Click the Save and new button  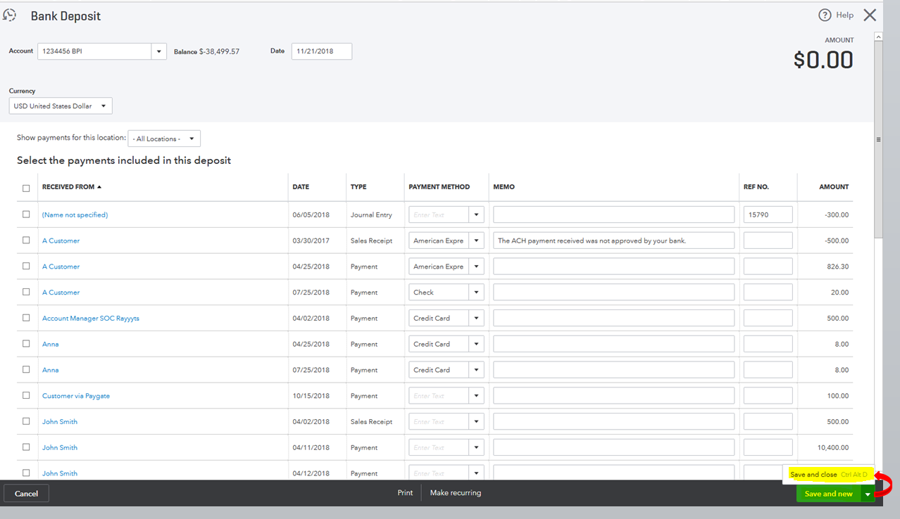click(x=828, y=493)
